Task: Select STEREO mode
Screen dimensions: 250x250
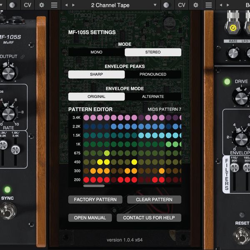Action: pos(153,52)
